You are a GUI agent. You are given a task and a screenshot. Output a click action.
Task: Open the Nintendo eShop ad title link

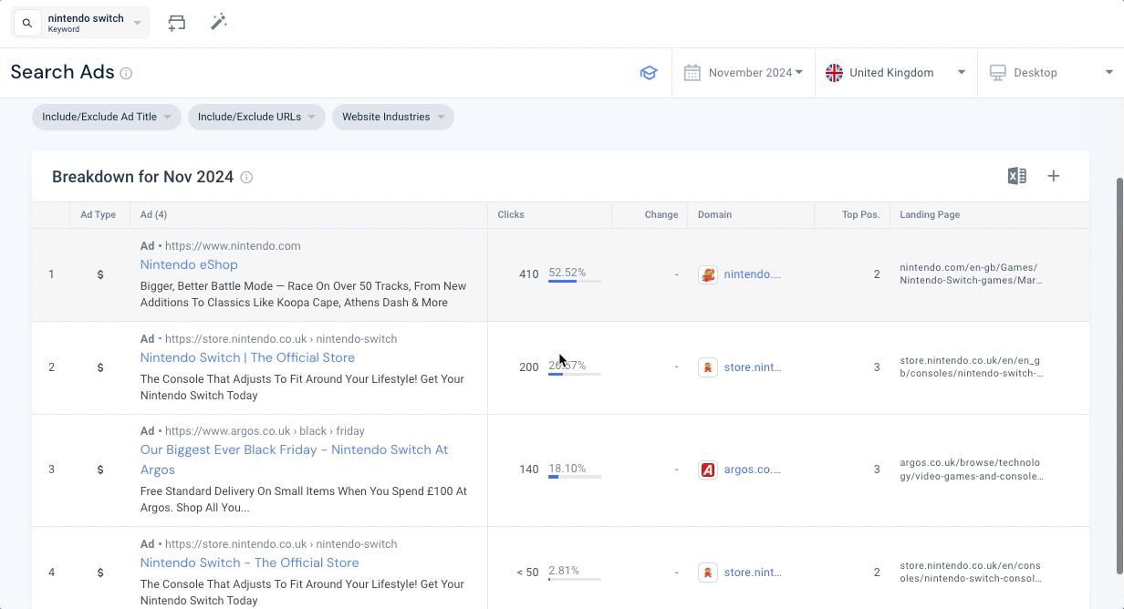pos(189,264)
